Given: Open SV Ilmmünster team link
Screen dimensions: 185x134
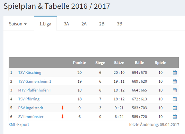Looking at the screenshot, I should pyautogui.click(x=31, y=117).
